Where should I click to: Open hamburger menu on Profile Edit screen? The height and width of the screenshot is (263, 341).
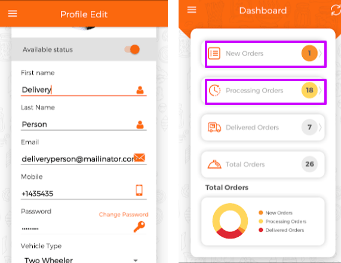[x=13, y=14]
